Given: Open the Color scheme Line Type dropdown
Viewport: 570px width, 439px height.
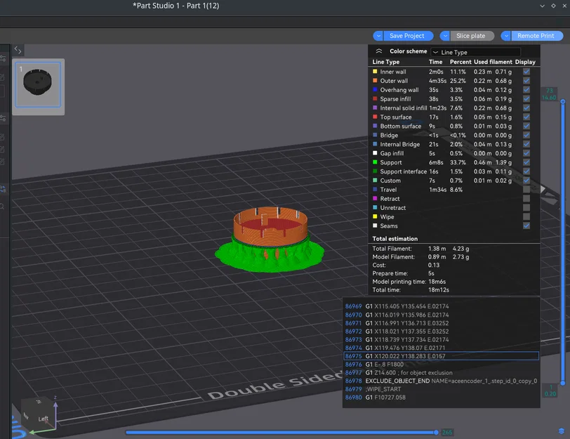Looking at the screenshot, I should (475, 52).
